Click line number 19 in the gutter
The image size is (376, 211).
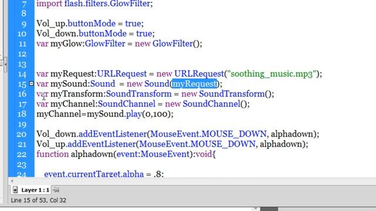(x=22, y=124)
